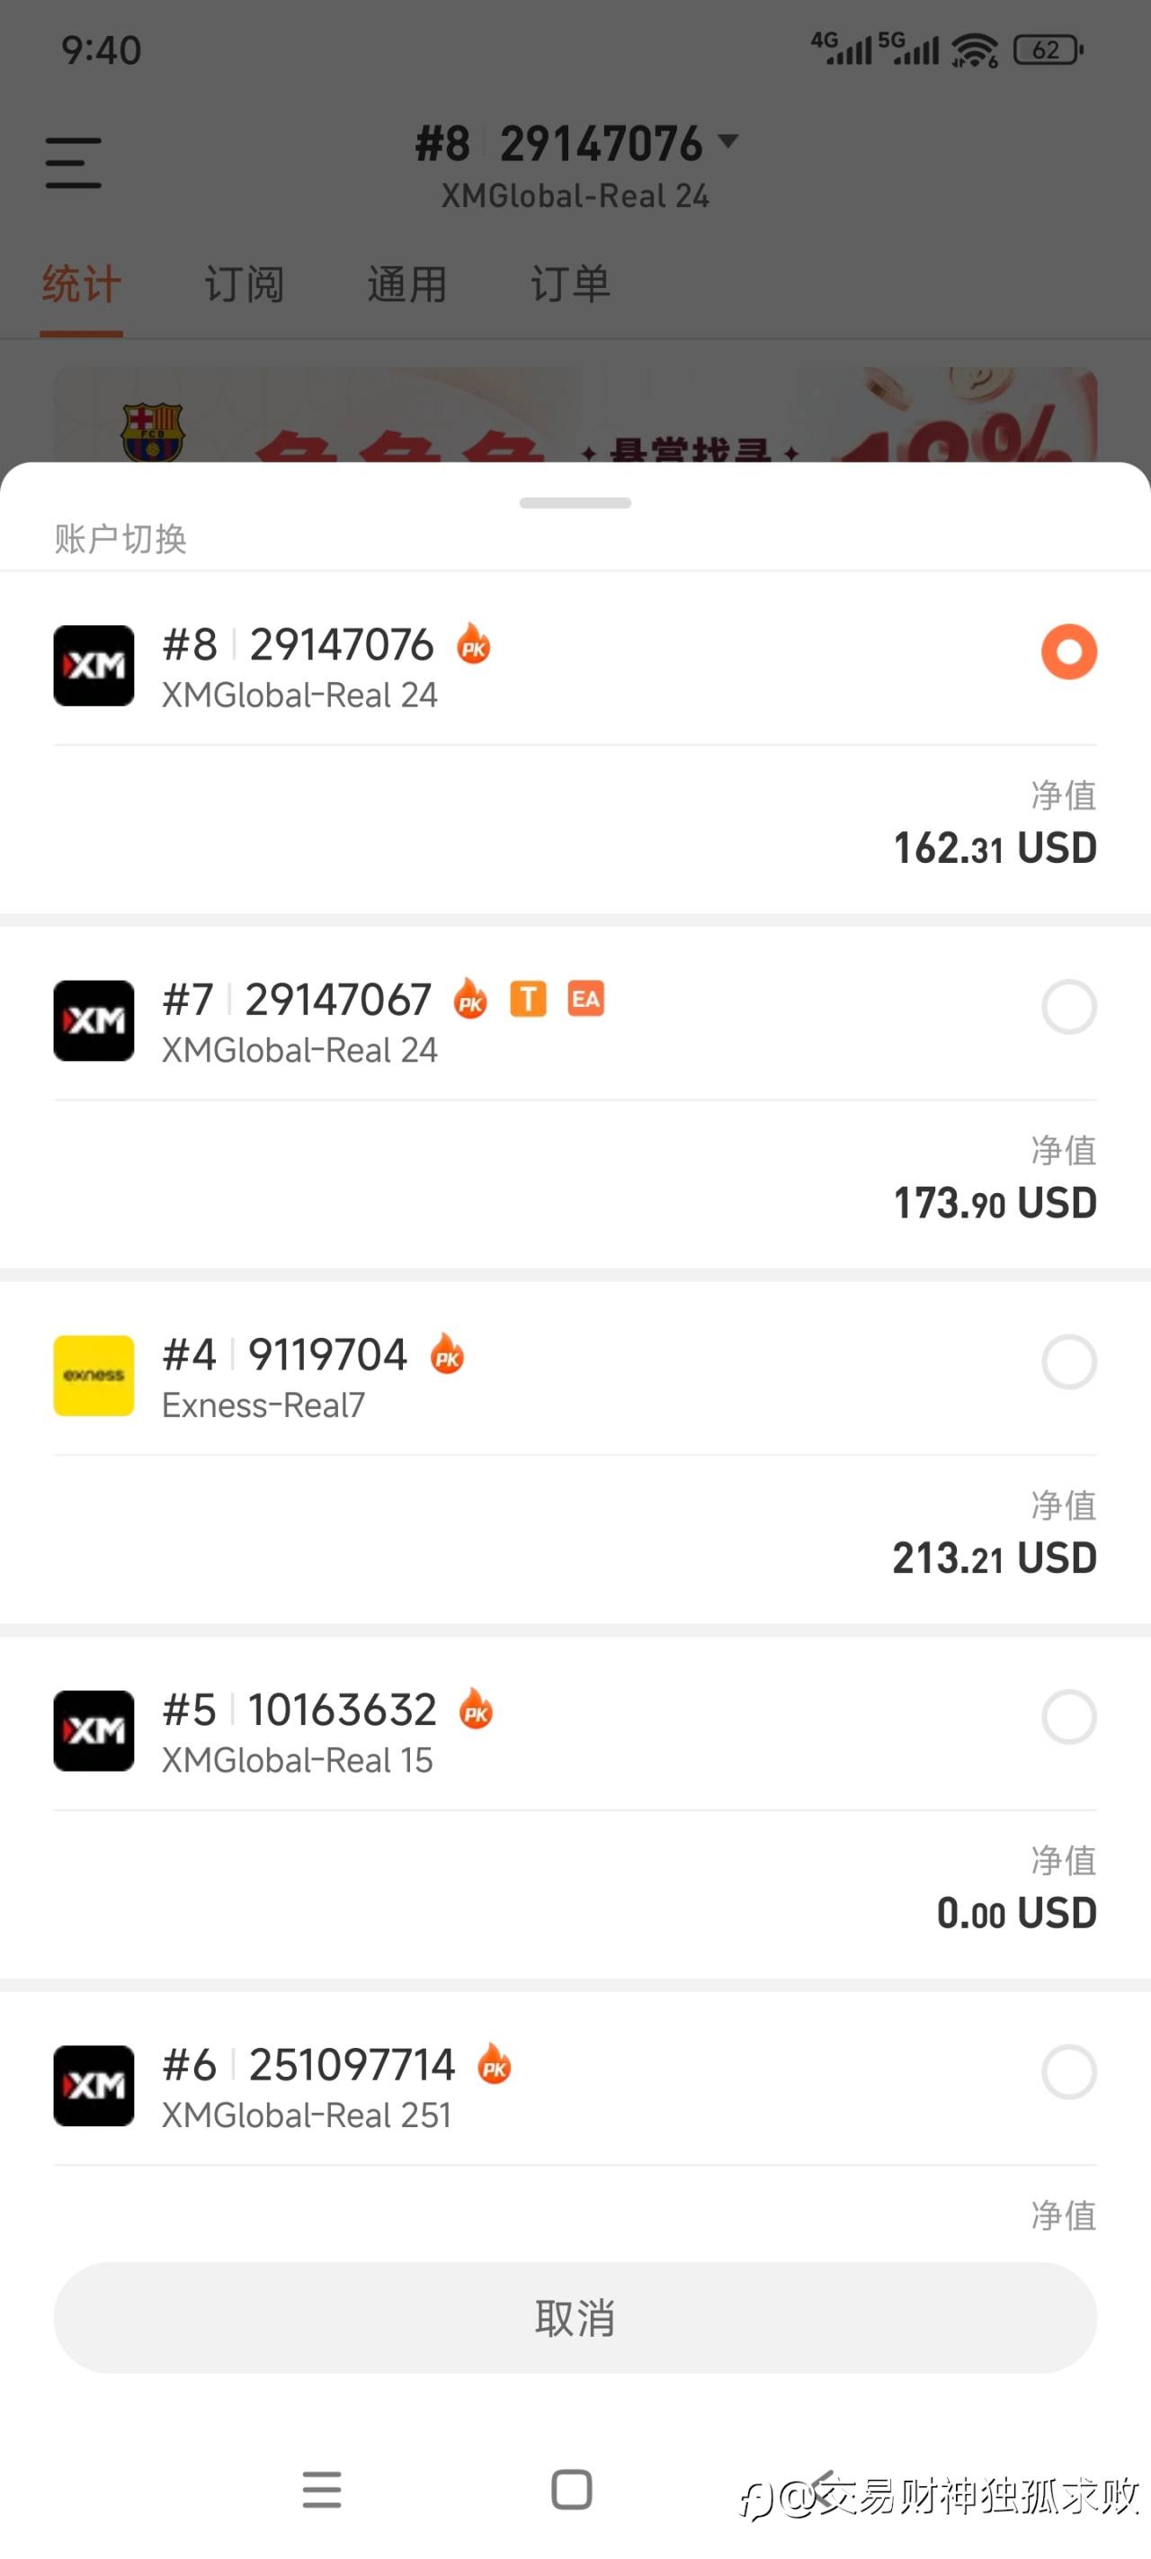The height and width of the screenshot is (2559, 1151).
Task: Tap the PK flame badge on account #7
Action: tap(470, 1000)
